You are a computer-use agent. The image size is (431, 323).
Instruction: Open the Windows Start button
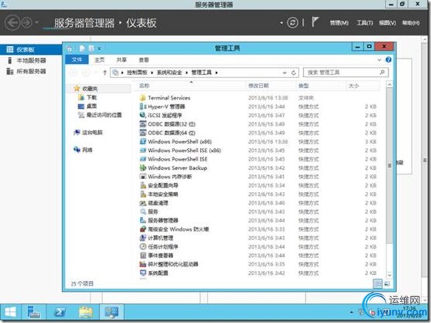pos(11,312)
